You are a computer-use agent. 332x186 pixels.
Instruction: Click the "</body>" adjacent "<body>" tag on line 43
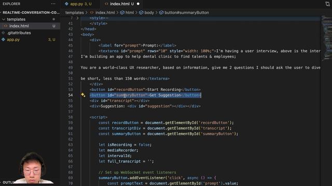(x=87, y=35)
